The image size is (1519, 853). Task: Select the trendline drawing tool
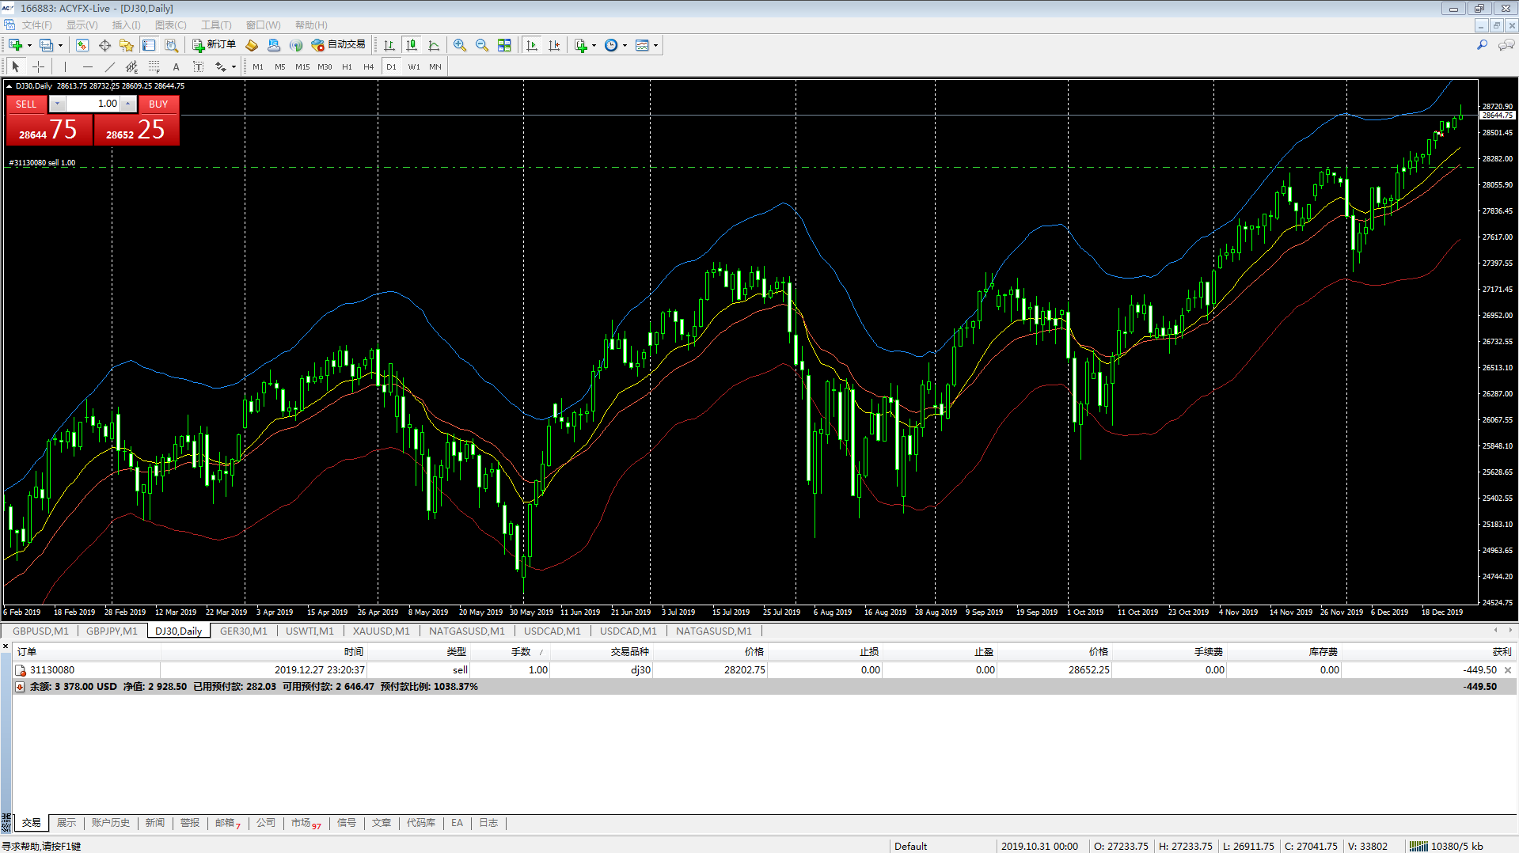(110, 66)
